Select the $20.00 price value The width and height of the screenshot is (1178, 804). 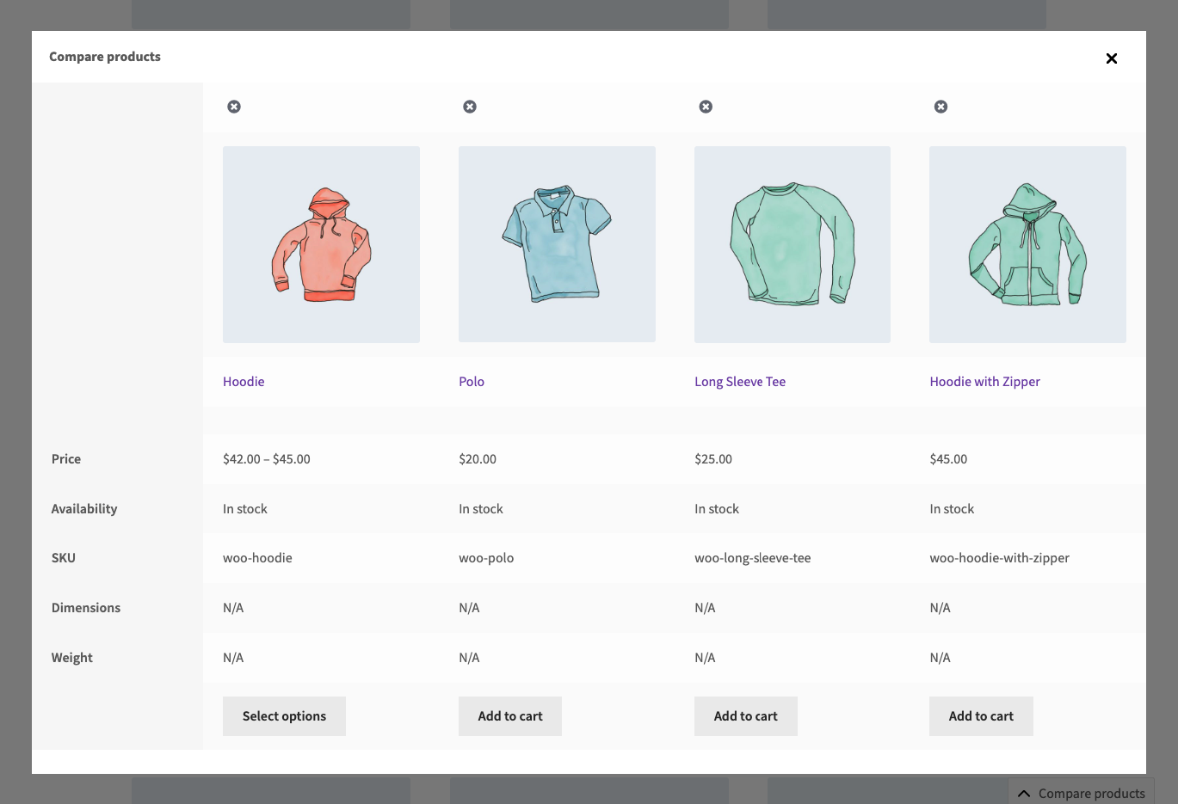point(478,459)
